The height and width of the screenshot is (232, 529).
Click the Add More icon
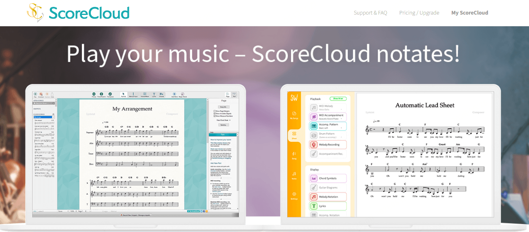coord(174,95)
